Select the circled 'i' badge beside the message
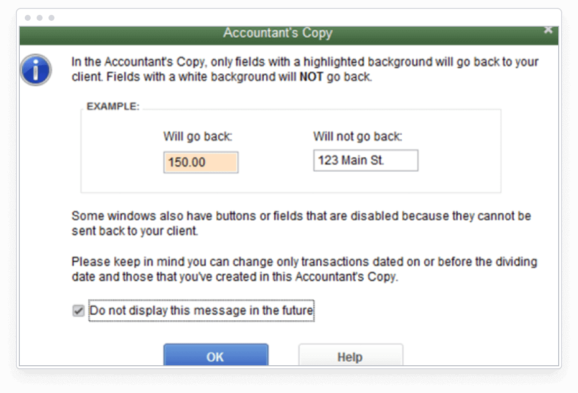Screen dimensions: 578x393 point(35,70)
